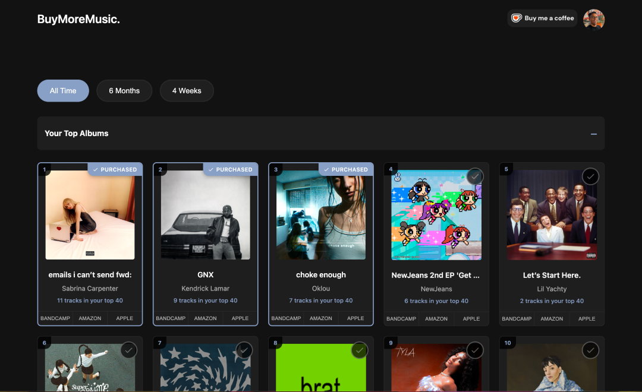Mark NewJeans 2nd EP as purchased
Image resolution: width=642 pixels, height=392 pixels.
474,176
